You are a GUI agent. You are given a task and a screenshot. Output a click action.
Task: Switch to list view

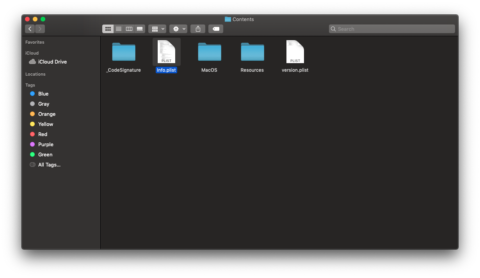[119, 29]
